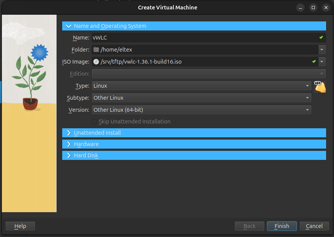The height and width of the screenshot is (237, 334).
Task: Collapse the Name and Operating System section
Action: pos(69,26)
